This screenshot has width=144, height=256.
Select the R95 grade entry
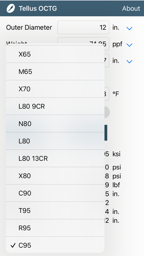pos(55,228)
